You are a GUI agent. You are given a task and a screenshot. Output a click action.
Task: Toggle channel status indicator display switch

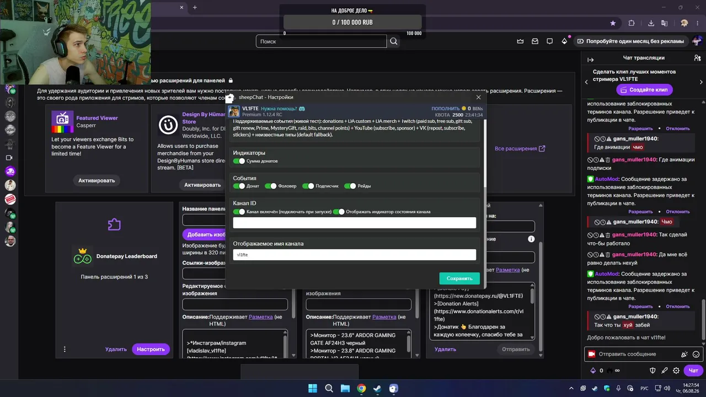(x=339, y=212)
